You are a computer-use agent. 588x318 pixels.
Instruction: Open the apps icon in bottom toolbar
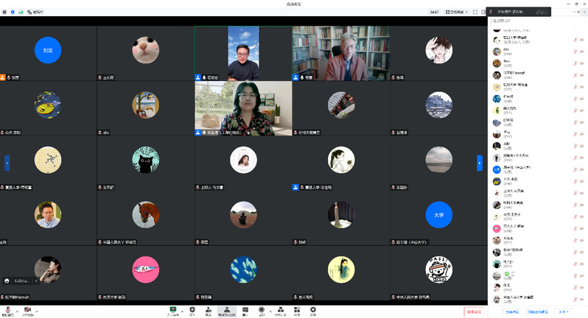296,311
